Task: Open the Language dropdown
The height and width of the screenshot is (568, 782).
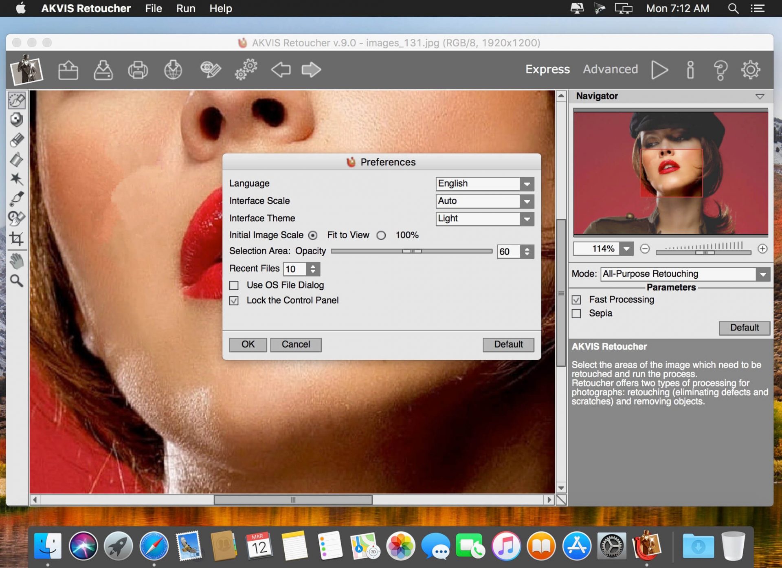Action: [x=527, y=184]
